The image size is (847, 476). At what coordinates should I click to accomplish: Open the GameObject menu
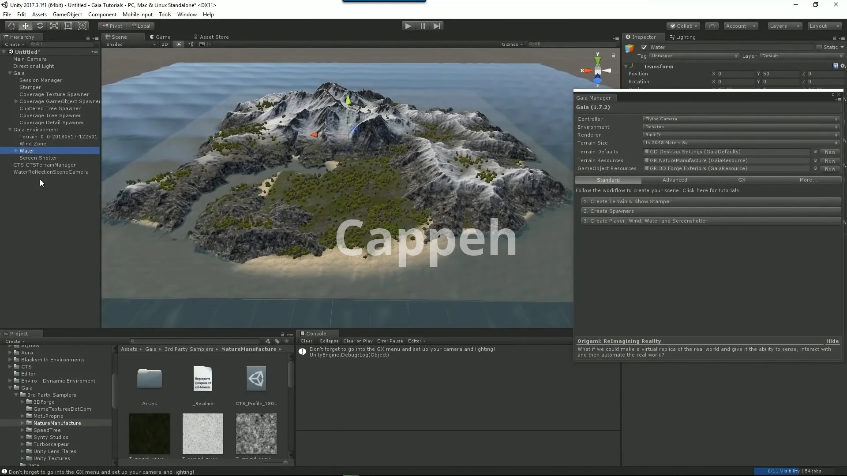tap(67, 15)
